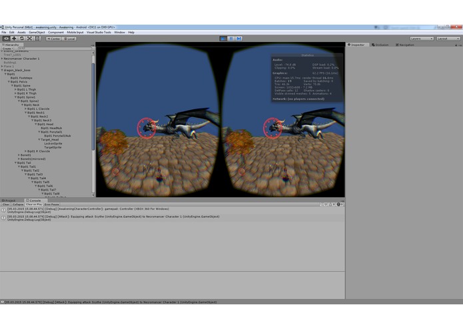
Task: Toggle handle rotation Local button
Action: (69, 39)
